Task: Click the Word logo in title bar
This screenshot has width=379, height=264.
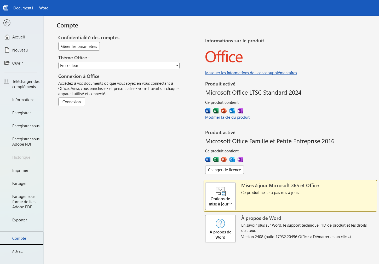Action: tap(6, 8)
